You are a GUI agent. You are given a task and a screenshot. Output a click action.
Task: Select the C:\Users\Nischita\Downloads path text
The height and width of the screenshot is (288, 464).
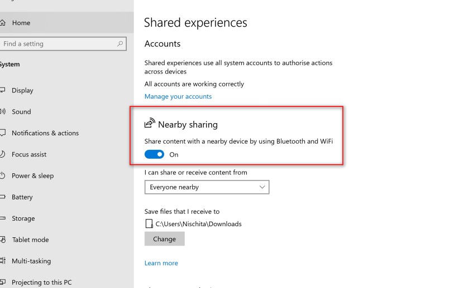tap(199, 224)
